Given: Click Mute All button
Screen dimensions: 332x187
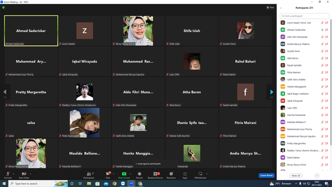Looking at the screenshot, I should coord(296,176).
